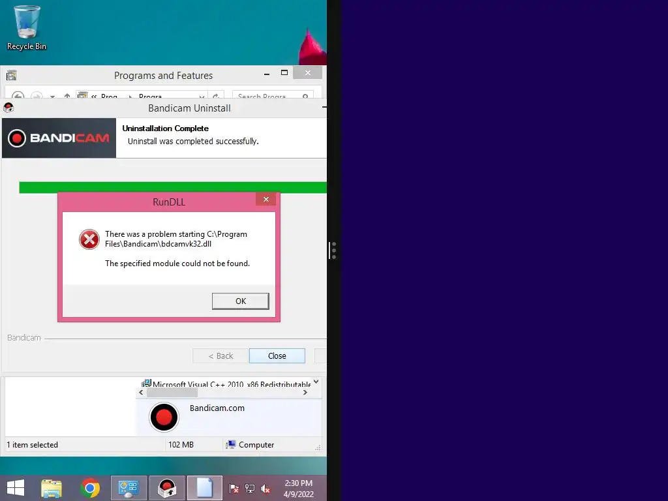
Task: Click the Bandicam record icon in details pane
Action: click(x=164, y=417)
